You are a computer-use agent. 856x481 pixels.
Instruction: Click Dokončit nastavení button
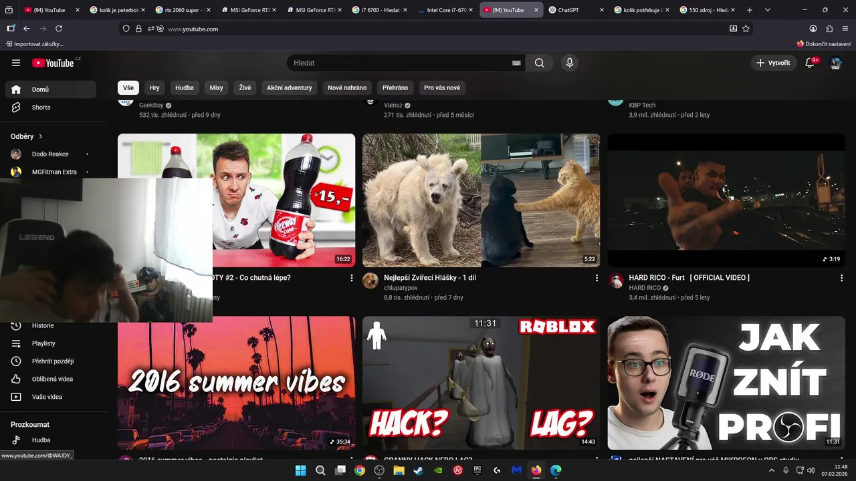pyautogui.click(x=823, y=43)
